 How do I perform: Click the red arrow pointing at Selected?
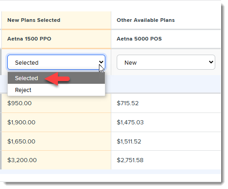pyautogui.click(x=57, y=79)
